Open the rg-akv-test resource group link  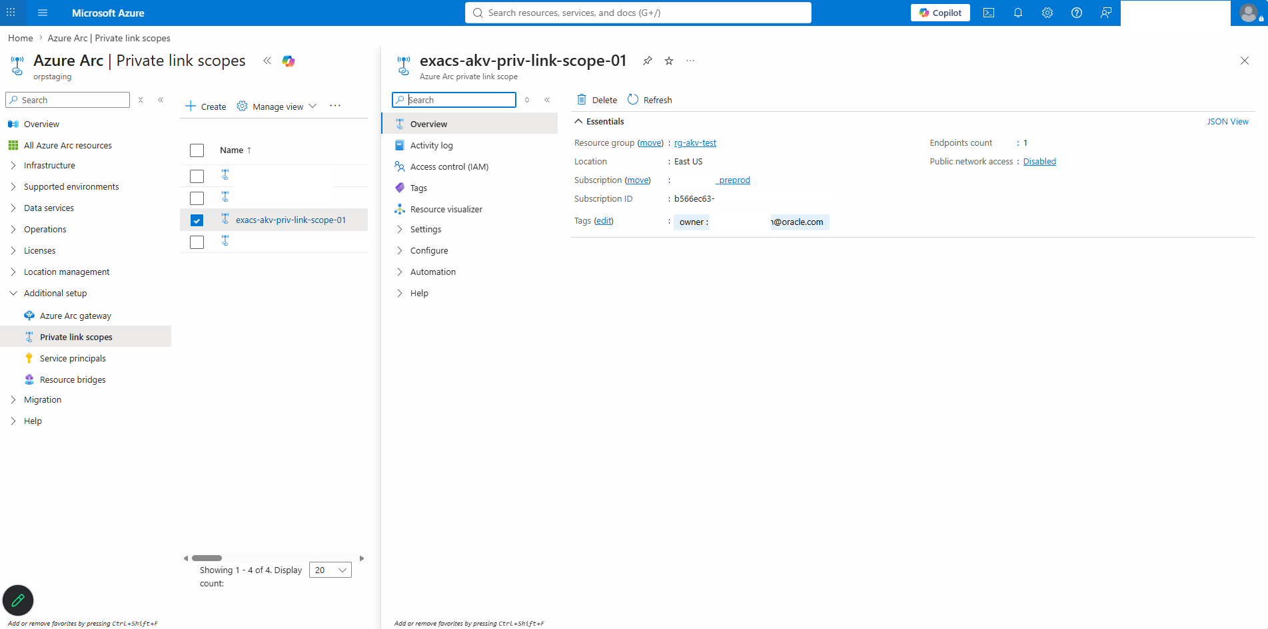point(695,143)
